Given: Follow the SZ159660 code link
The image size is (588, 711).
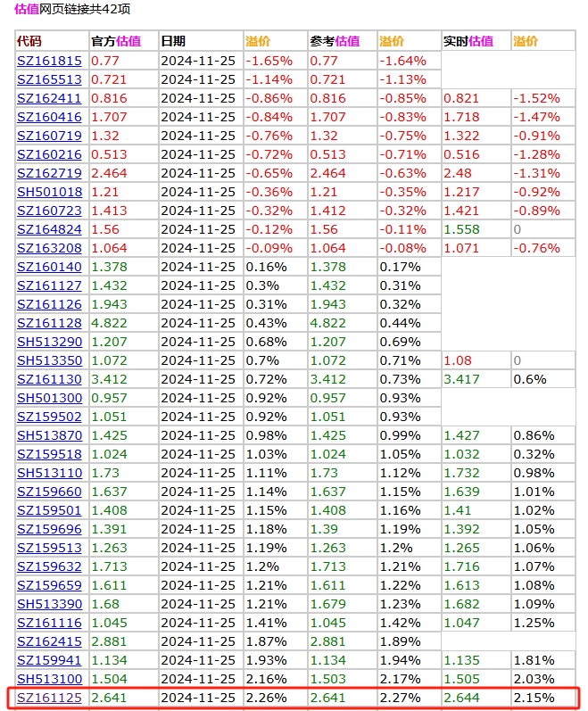Looking at the screenshot, I should (x=49, y=492).
